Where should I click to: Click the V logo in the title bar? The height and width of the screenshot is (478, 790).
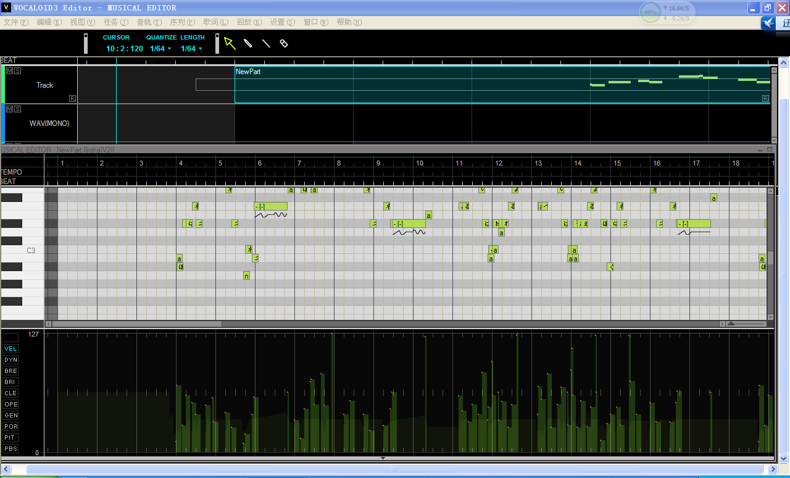(x=6, y=7)
